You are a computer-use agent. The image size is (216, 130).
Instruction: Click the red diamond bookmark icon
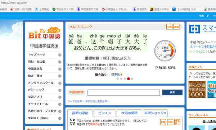(103, 9)
